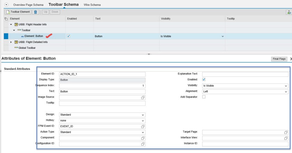Click the Element ID input field
292x153 pixels.
tap(102, 74)
